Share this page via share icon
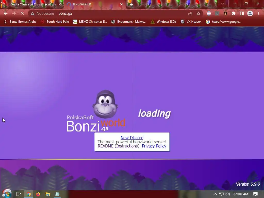Viewport: 264px width, 198px height. pyautogui.click(x=190, y=13)
